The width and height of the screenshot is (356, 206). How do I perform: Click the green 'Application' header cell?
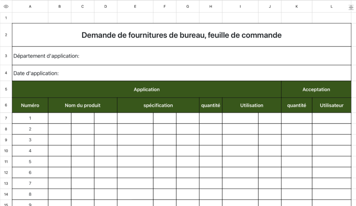click(147, 89)
